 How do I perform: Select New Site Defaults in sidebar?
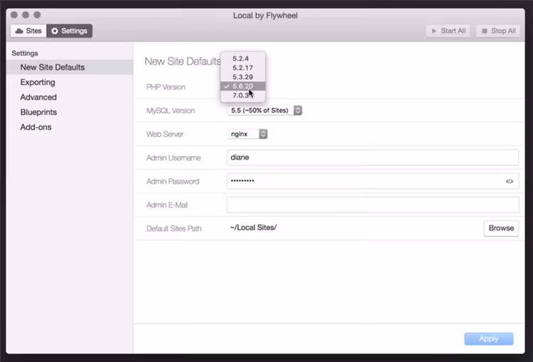pos(70,67)
